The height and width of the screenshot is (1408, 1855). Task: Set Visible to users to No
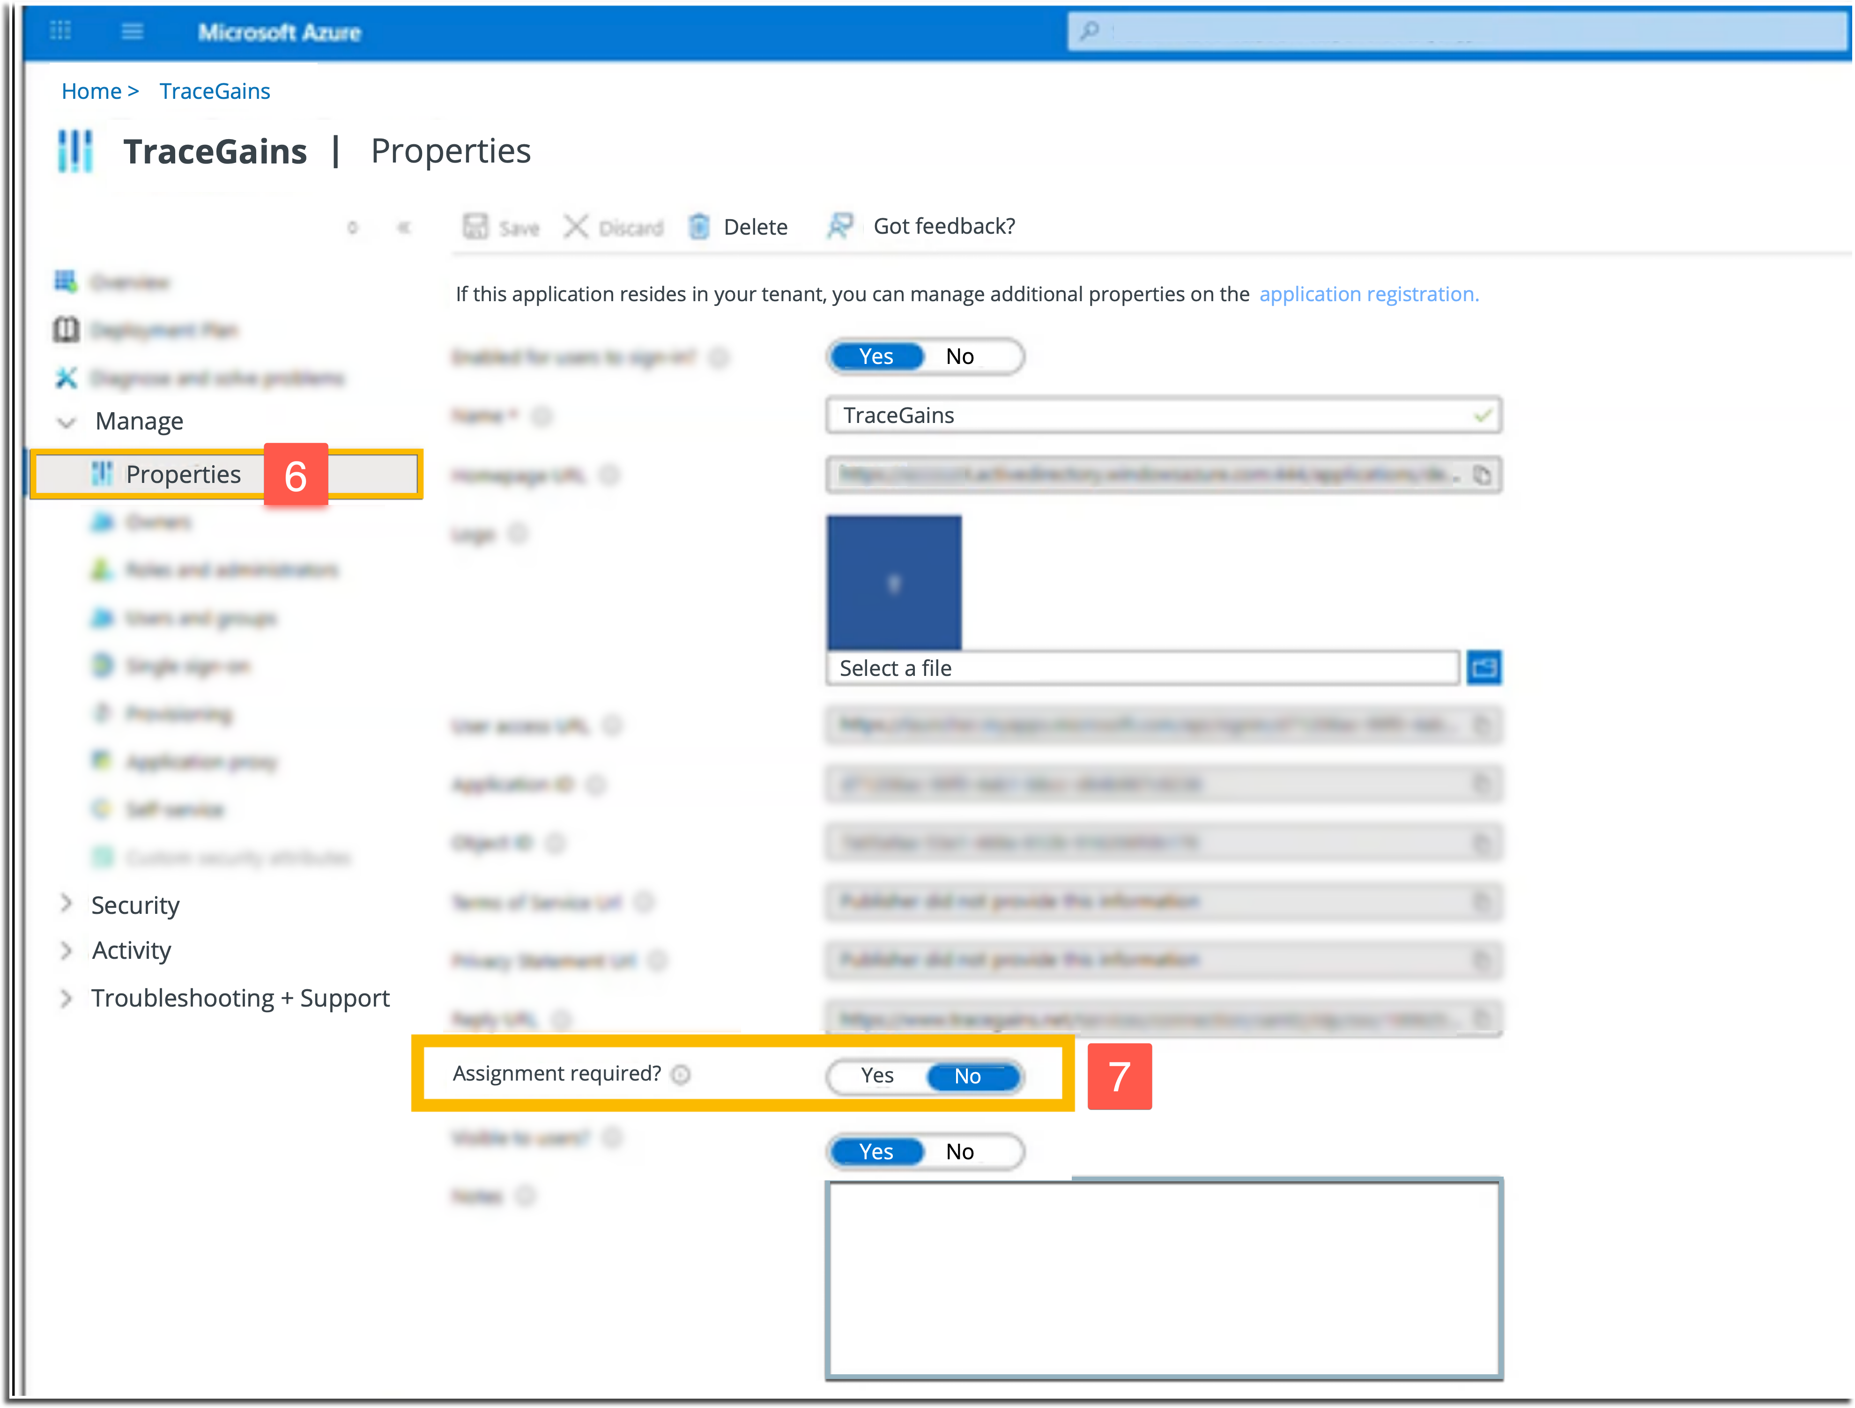pos(960,1151)
